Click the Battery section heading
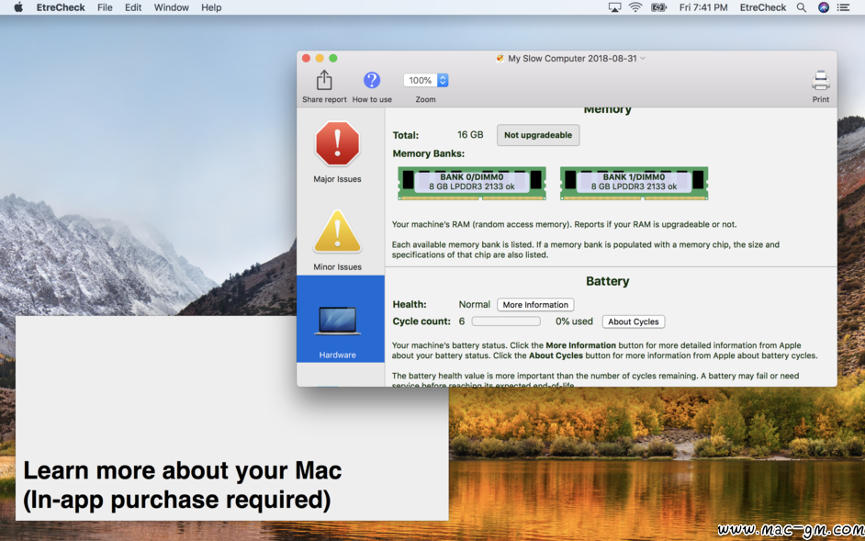865x541 pixels. (x=607, y=281)
